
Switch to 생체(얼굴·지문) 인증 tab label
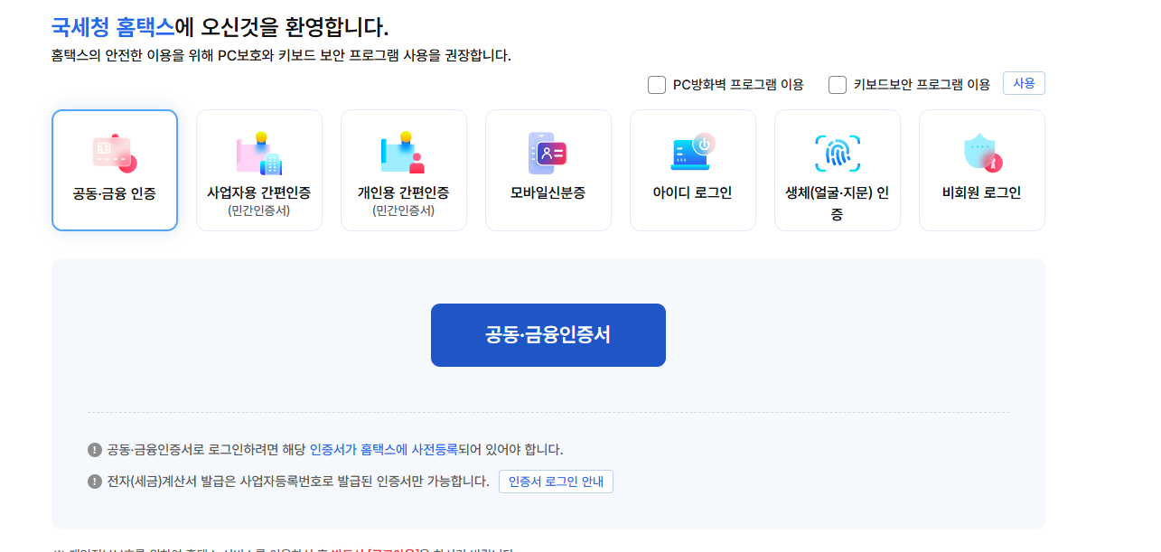pos(838,203)
